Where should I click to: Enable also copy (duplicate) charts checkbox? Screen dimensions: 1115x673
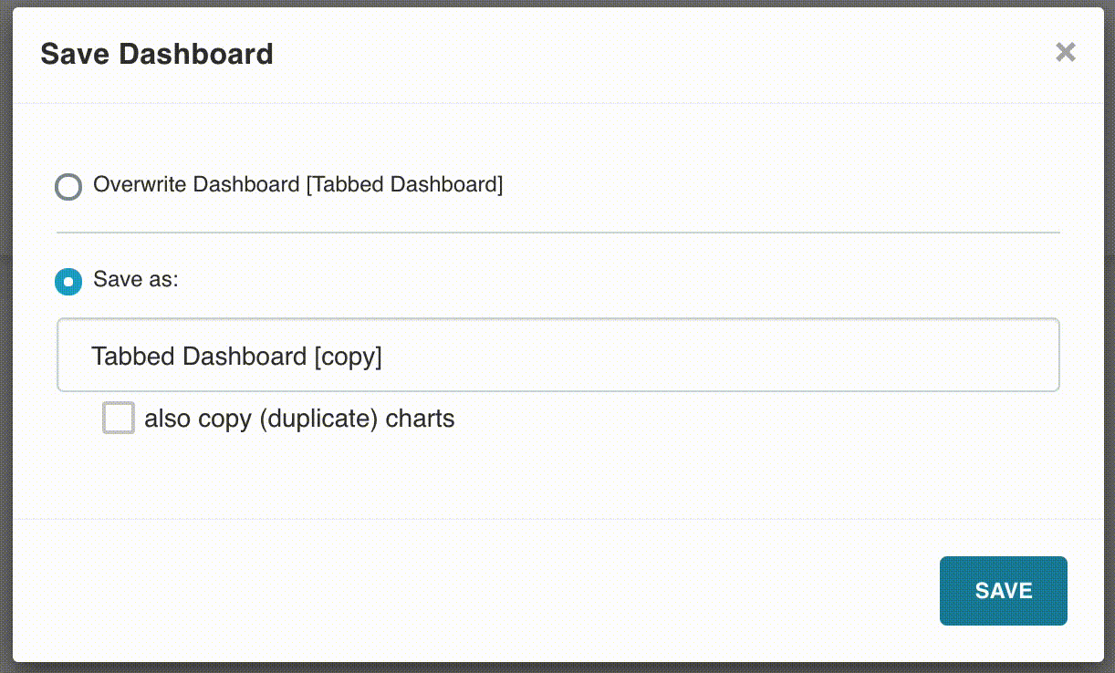point(119,419)
